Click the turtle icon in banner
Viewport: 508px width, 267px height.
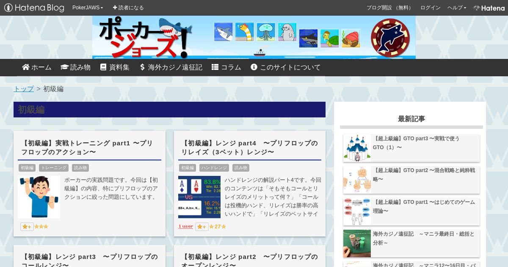(329, 38)
